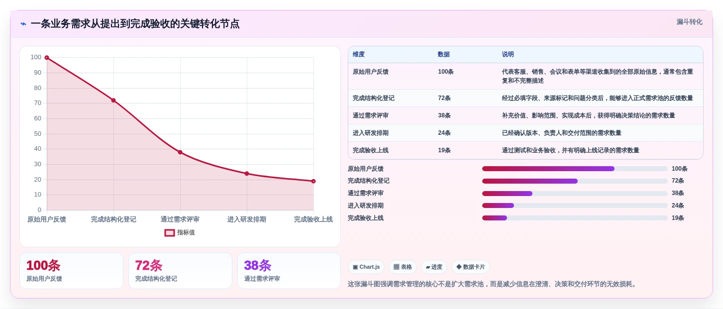Click the chart point at 完成验收上线

pos(313,181)
